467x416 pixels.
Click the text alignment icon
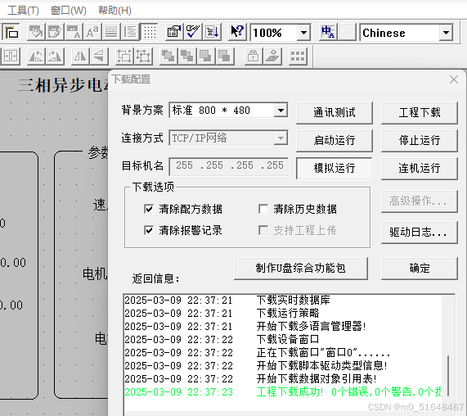[130, 32]
